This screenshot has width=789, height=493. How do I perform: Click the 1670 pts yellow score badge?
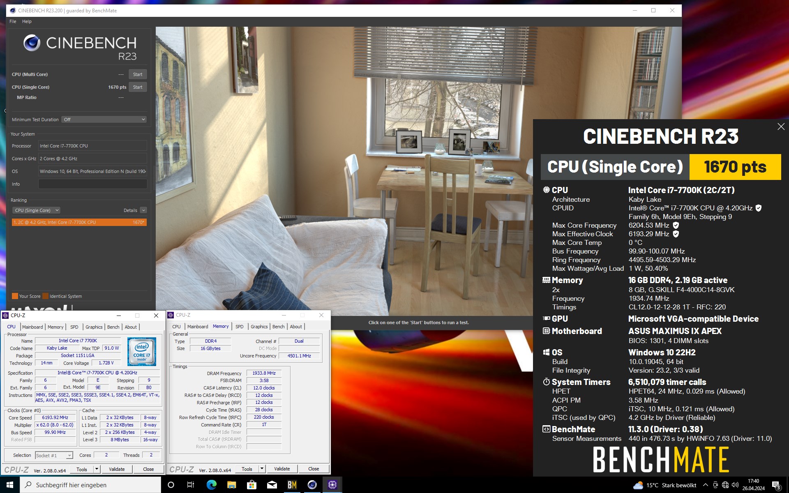pos(735,167)
